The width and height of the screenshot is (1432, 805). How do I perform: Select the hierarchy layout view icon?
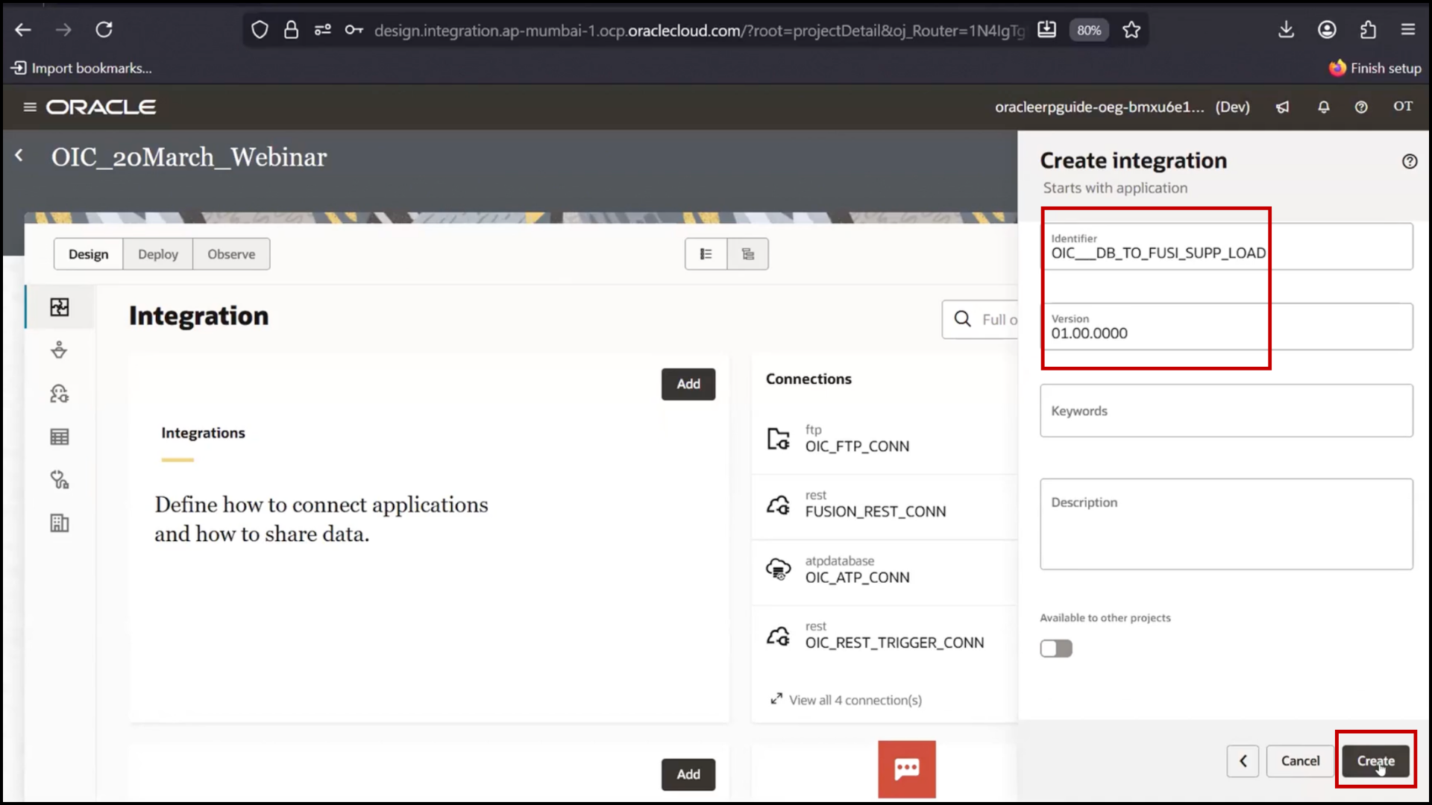[748, 254]
